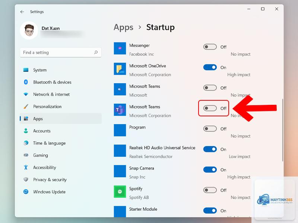Screen dimensions: 298x223
Task: Click the back arrow in Settings
Action: click(22, 12)
